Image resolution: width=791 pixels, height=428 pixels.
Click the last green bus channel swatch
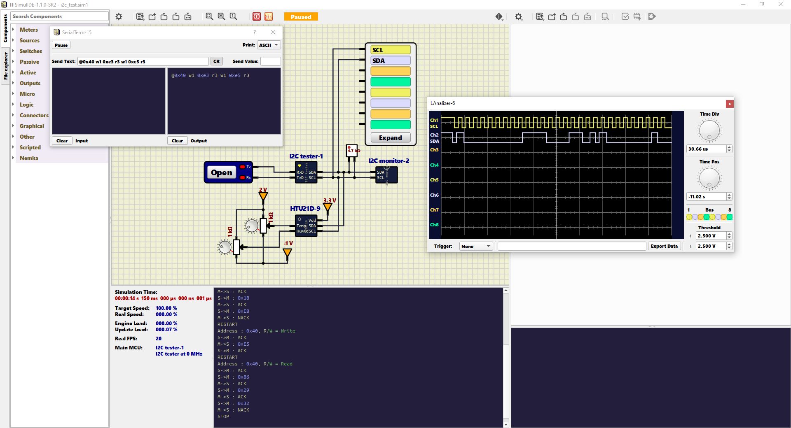[x=730, y=217]
